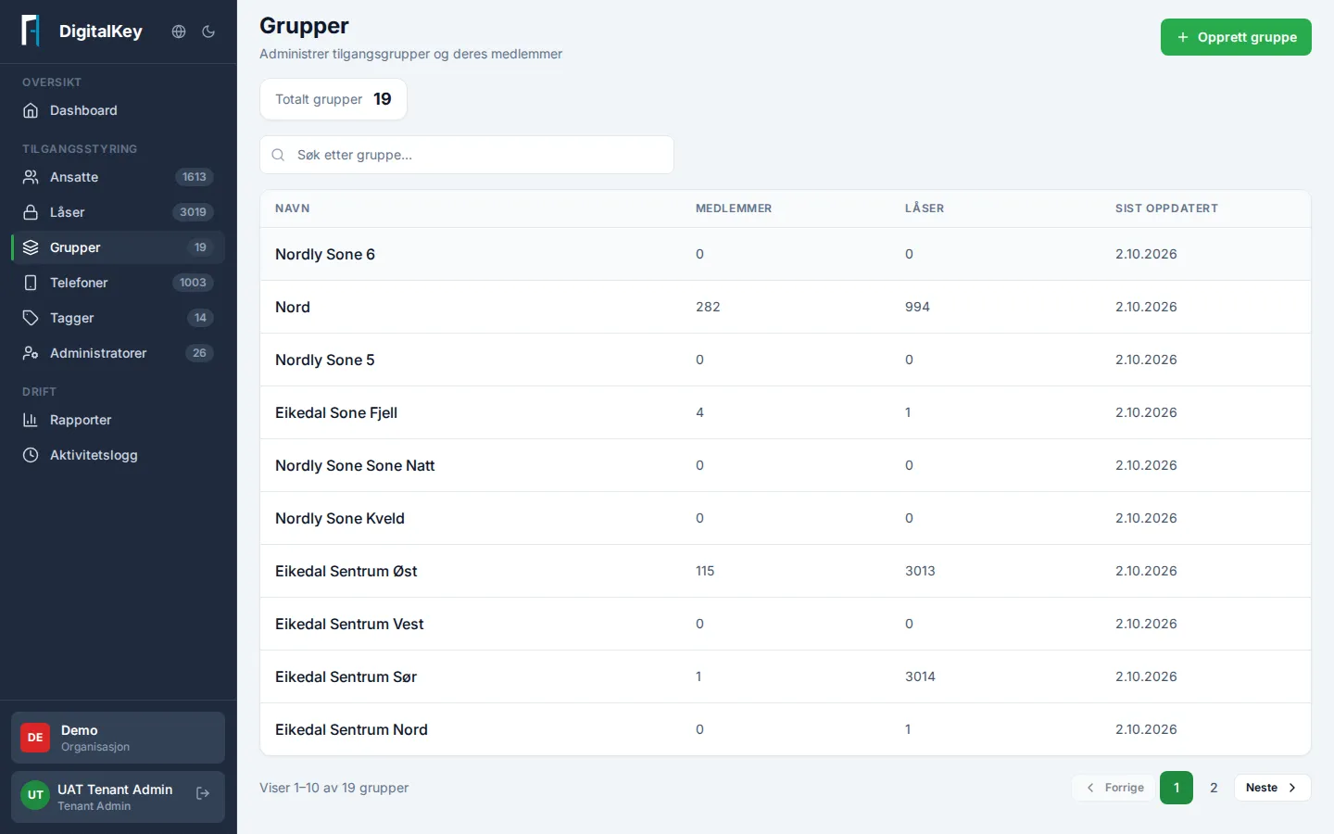Click the Totalt grupper count card
Image resolution: width=1334 pixels, height=834 pixels.
pos(333,99)
